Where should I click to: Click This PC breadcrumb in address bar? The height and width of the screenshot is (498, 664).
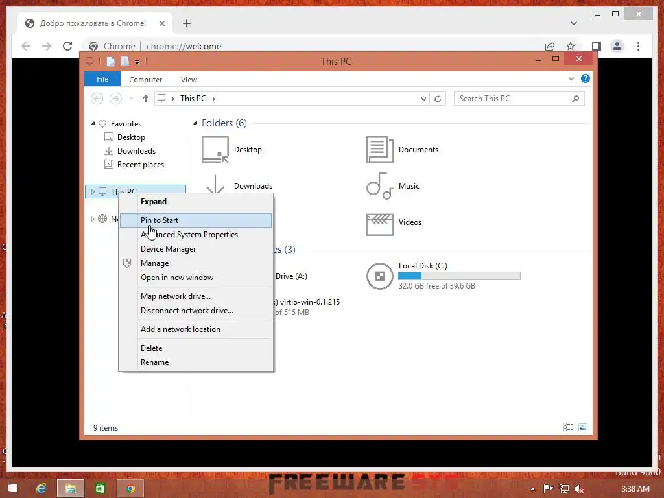coord(193,99)
